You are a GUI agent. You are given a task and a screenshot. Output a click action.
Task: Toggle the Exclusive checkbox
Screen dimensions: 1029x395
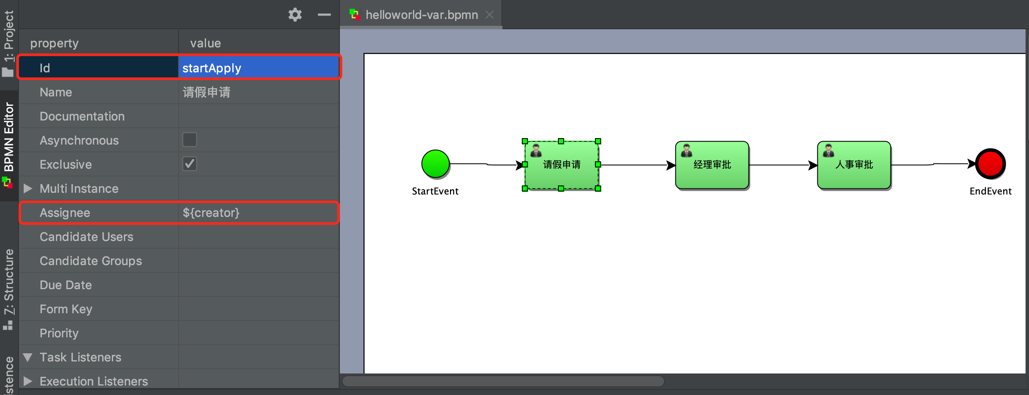[190, 164]
